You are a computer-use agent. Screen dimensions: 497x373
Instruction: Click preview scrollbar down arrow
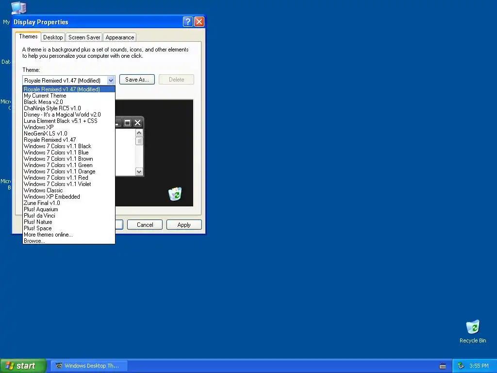coord(139,171)
